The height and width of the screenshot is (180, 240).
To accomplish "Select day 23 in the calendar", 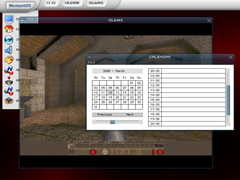I will click(139, 97).
